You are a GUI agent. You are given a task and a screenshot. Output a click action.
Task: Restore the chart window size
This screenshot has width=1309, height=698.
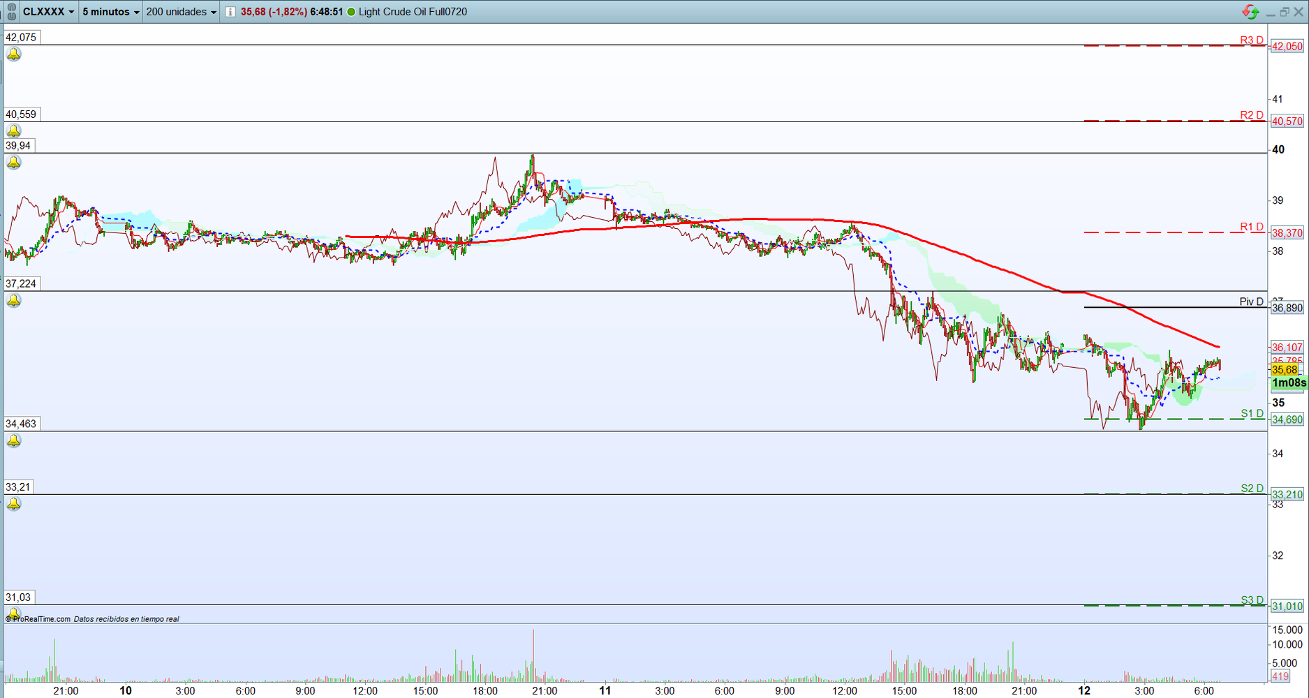click(x=1284, y=12)
